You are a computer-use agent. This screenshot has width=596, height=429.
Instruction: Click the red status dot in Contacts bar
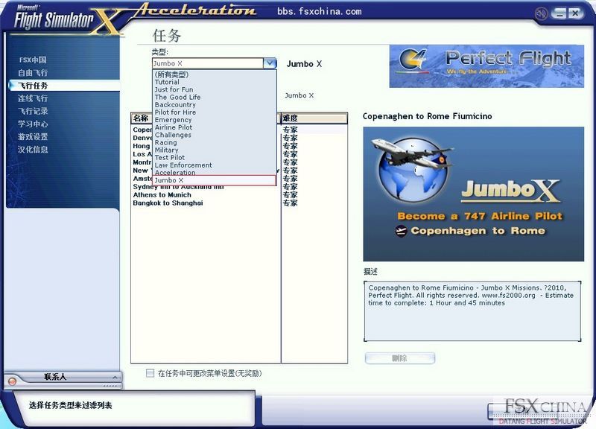[12, 381]
